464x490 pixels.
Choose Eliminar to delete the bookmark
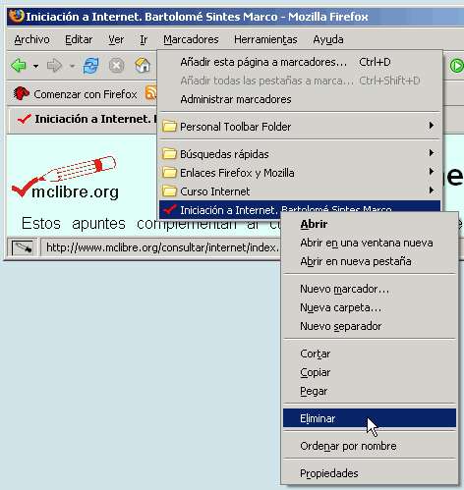coord(370,418)
